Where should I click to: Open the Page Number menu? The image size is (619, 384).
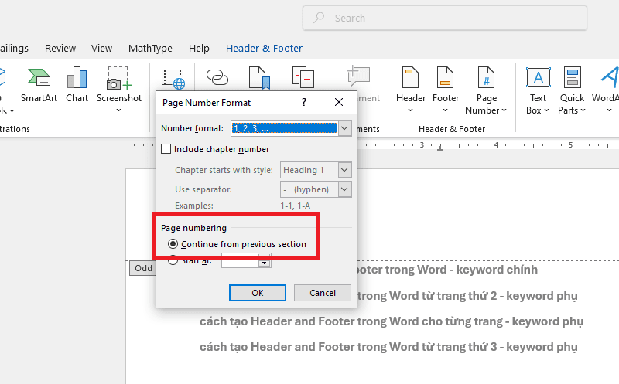pyautogui.click(x=486, y=90)
